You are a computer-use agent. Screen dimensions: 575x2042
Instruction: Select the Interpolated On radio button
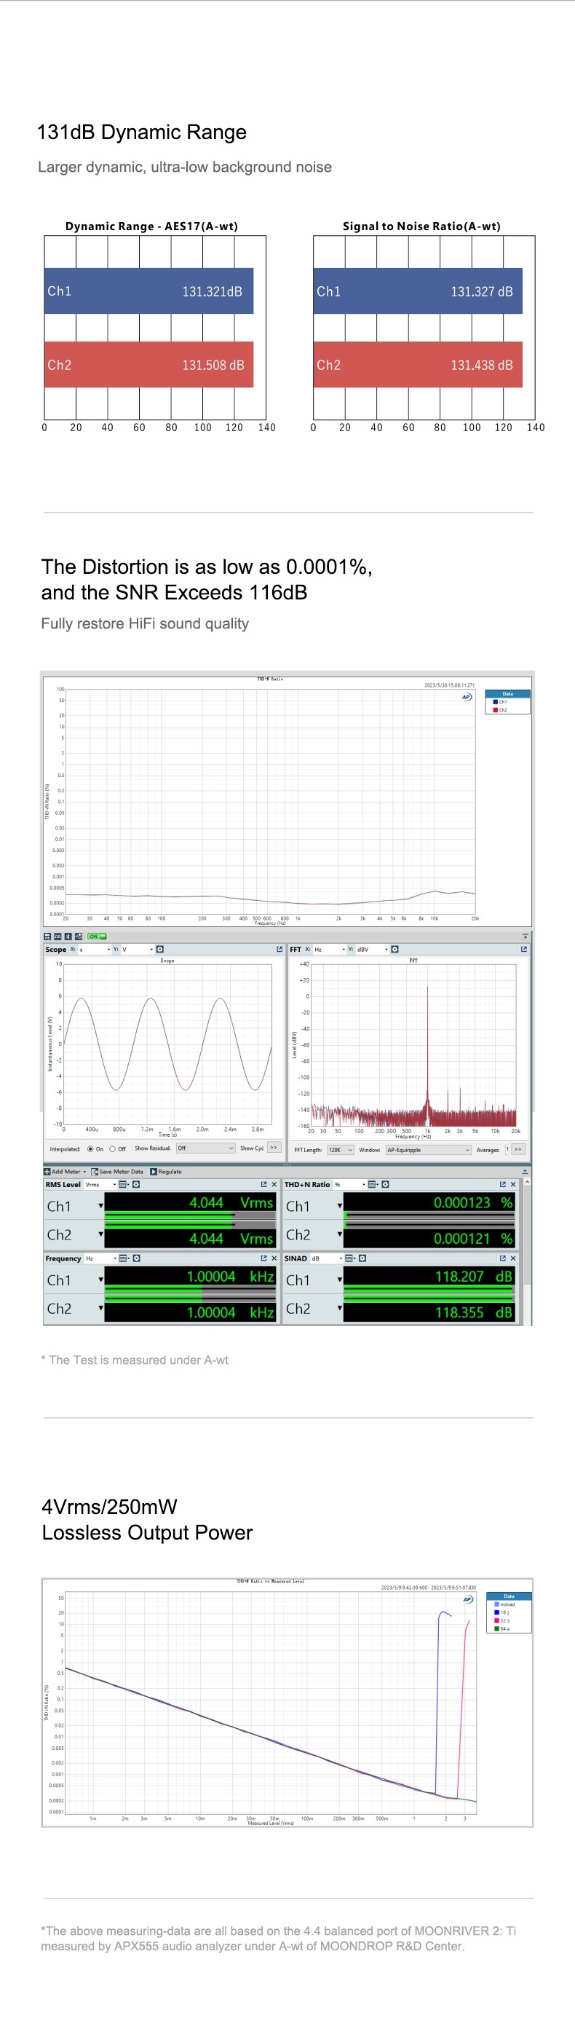coord(90,1148)
